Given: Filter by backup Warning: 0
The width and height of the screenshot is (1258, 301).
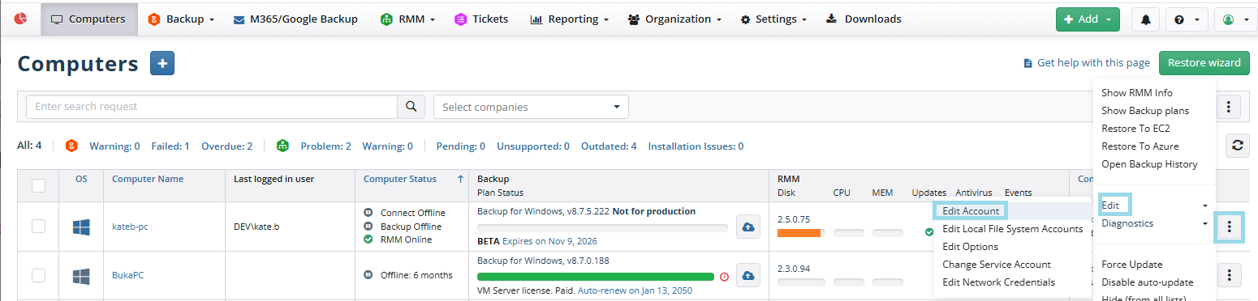Looking at the screenshot, I should 114,146.
